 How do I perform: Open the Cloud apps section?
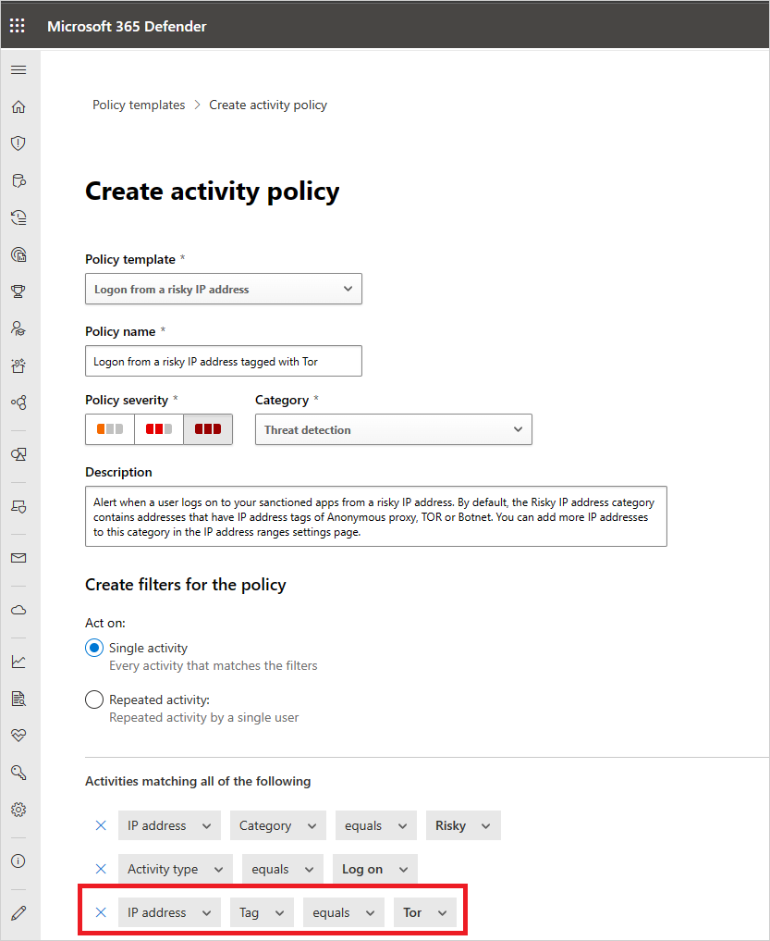[18, 609]
